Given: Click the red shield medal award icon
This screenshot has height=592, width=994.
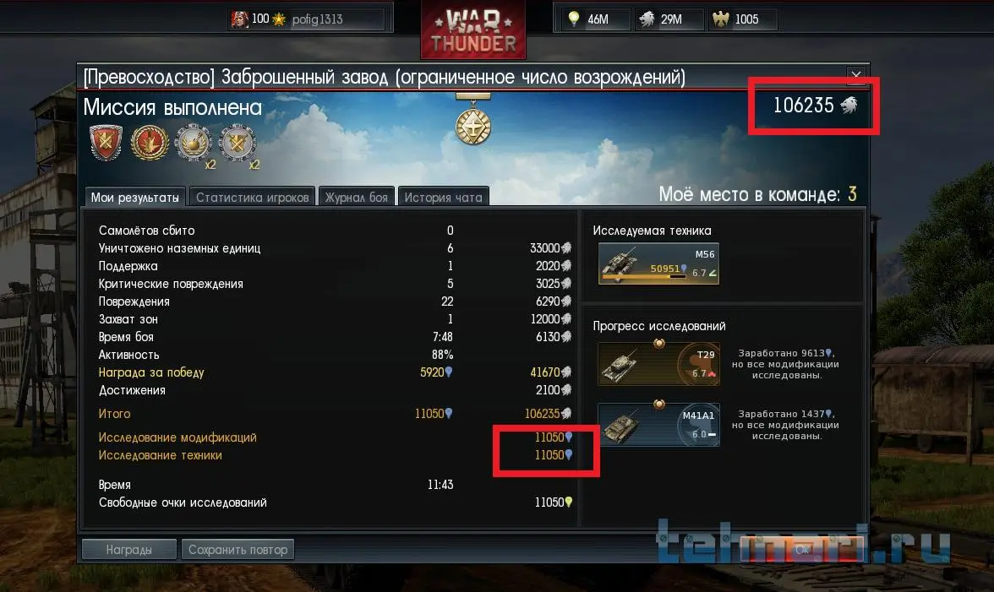Looking at the screenshot, I should pos(106,143).
